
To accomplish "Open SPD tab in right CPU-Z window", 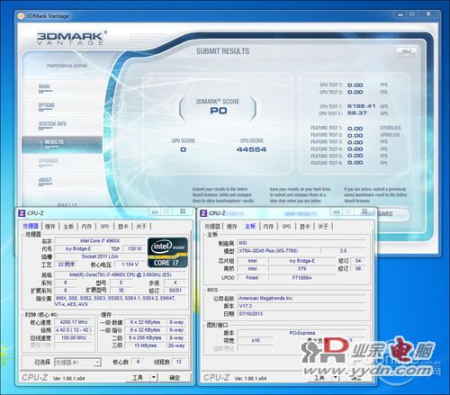I will [286, 227].
